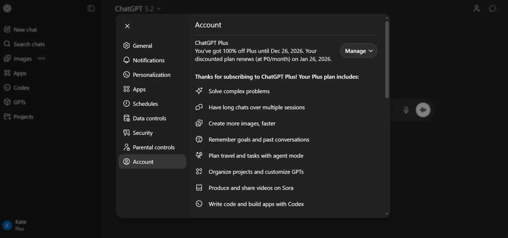Click the agent icon beside Plan travel
Screen dimensions: 508x238
199,155
